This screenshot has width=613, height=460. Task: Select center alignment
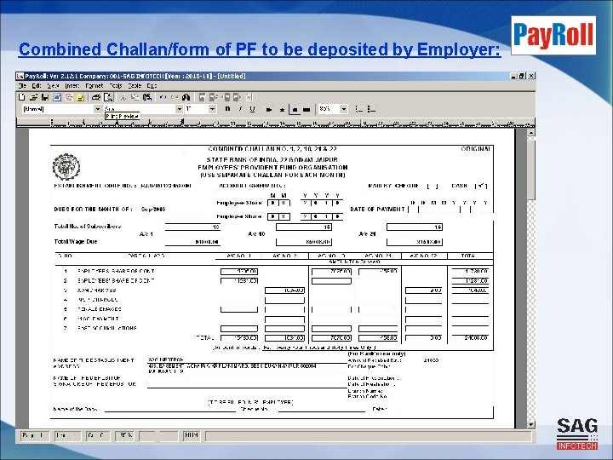[282, 110]
